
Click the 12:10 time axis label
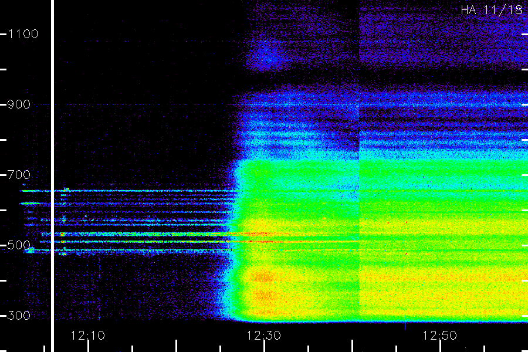87,336
